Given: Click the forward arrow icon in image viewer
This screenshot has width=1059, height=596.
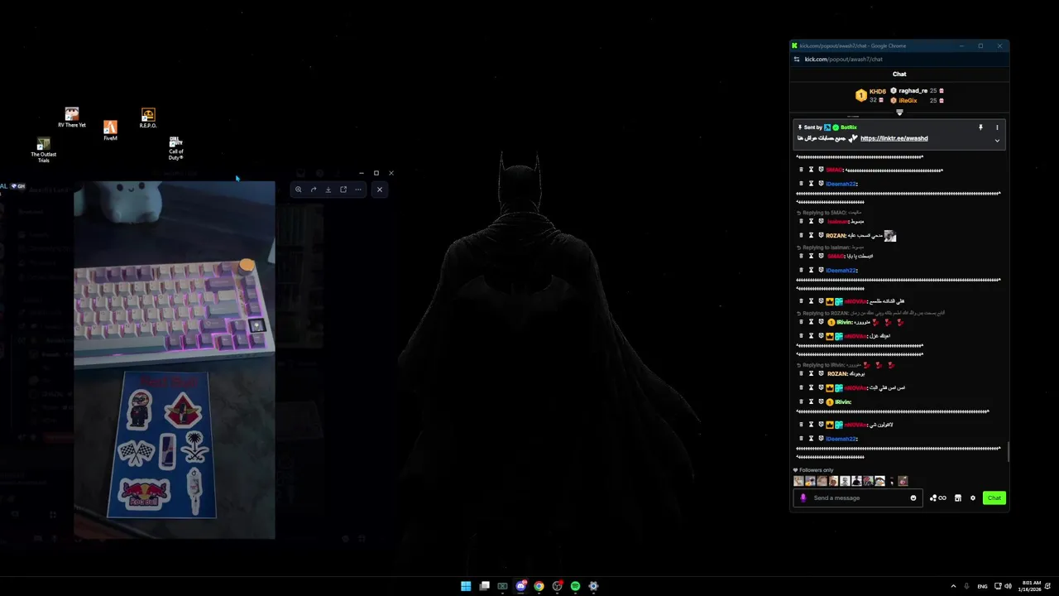Looking at the screenshot, I should [314, 190].
